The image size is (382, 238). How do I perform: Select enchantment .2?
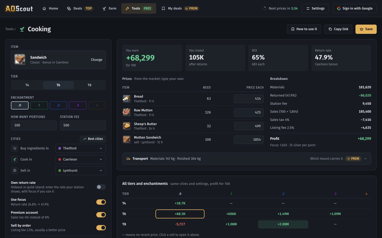(58, 105)
